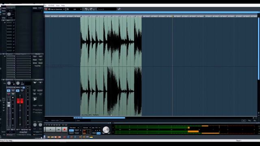The width and height of the screenshot is (260, 146).
Task: Toggle the blue button on the left channel strip
Action: (x=9, y=90)
